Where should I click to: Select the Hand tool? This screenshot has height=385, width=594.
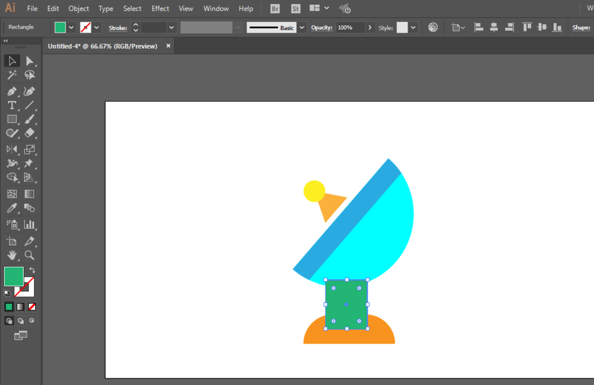pos(12,255)
